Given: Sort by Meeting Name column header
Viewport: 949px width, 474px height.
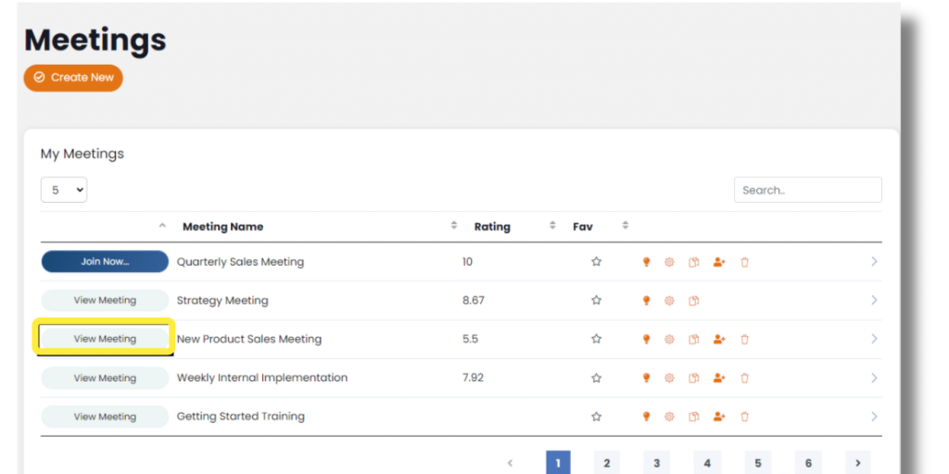Looking at the screenshot, I should (222, 227).
